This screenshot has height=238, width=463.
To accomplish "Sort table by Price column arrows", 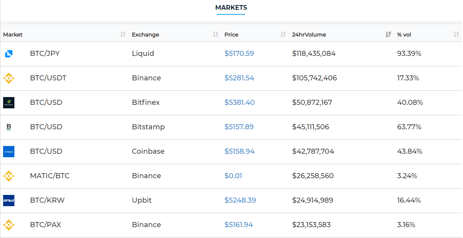I will pyautogui.click(x=283, y=35).
